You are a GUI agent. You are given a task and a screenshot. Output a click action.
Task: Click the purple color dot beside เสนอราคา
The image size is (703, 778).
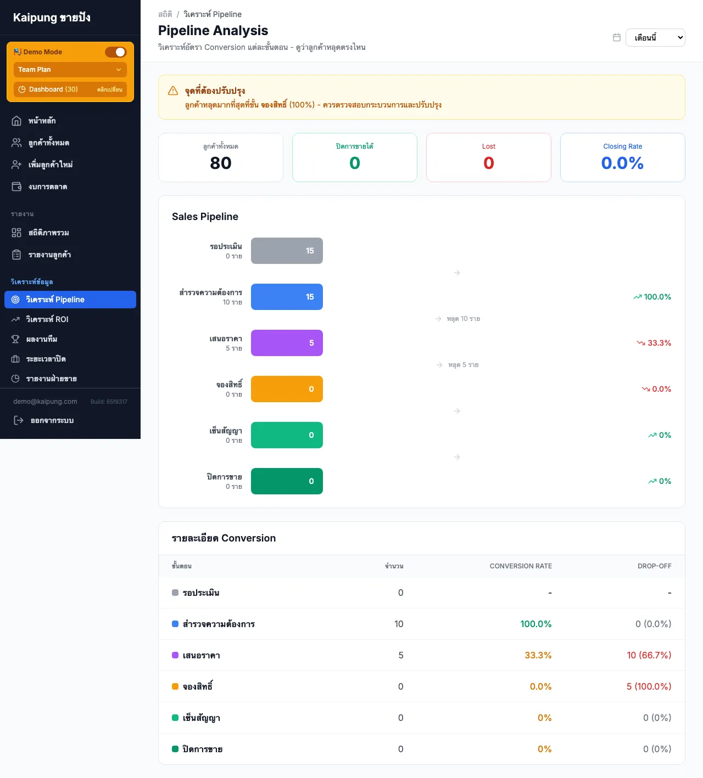click(x=175, y=655)
